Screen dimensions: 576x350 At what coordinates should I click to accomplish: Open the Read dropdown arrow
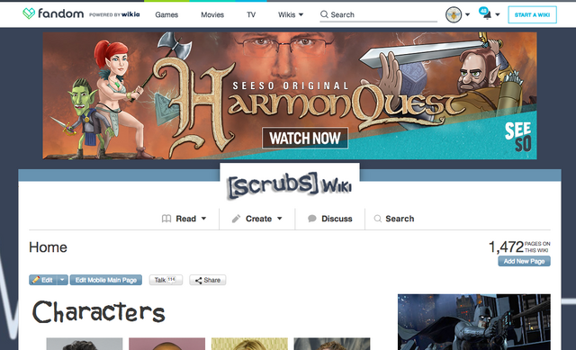click(x=203, y=219)
